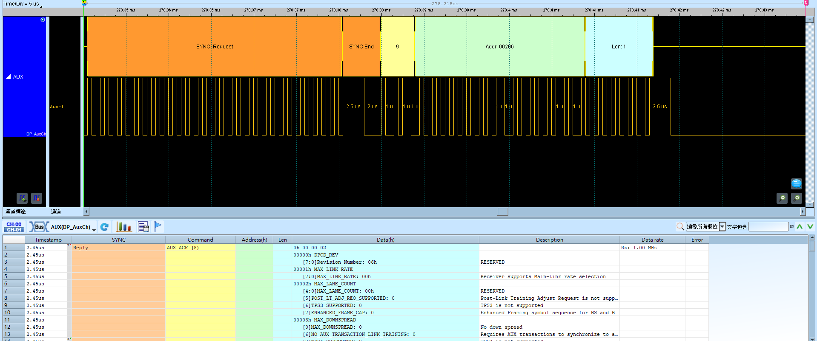Open the AUX(DP_AuxCh) bus selector dropdown

pos(94,229)
